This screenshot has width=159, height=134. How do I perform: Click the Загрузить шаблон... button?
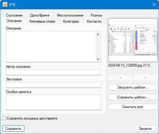133,87
